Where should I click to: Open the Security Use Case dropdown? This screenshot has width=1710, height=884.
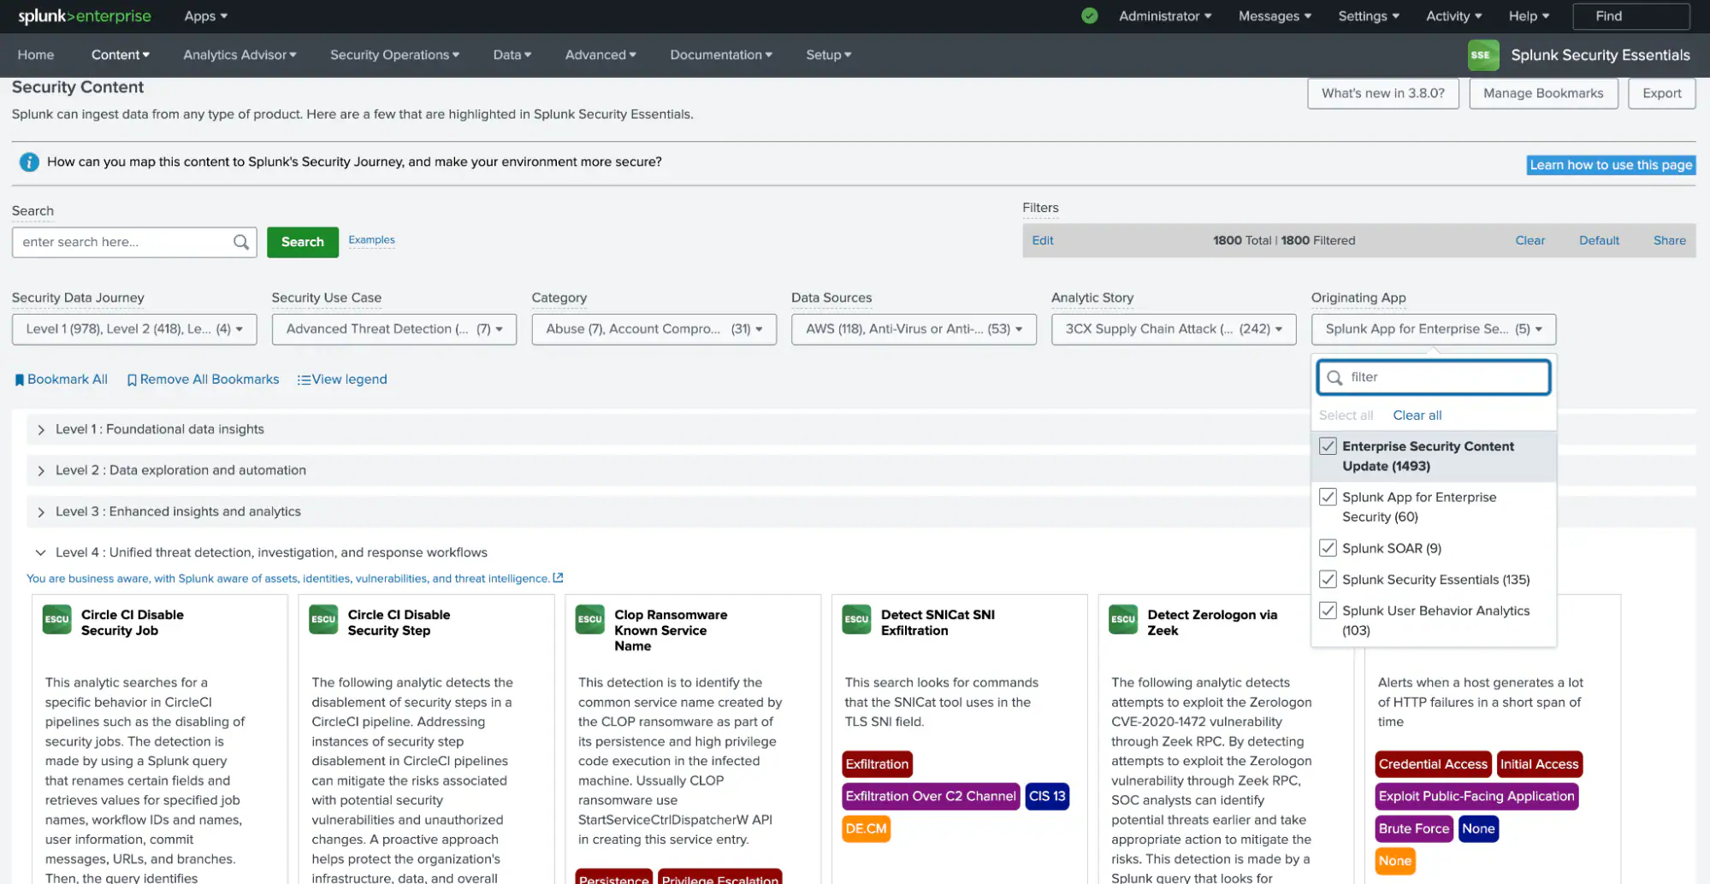pyautogui.click(x=394, y=329)
